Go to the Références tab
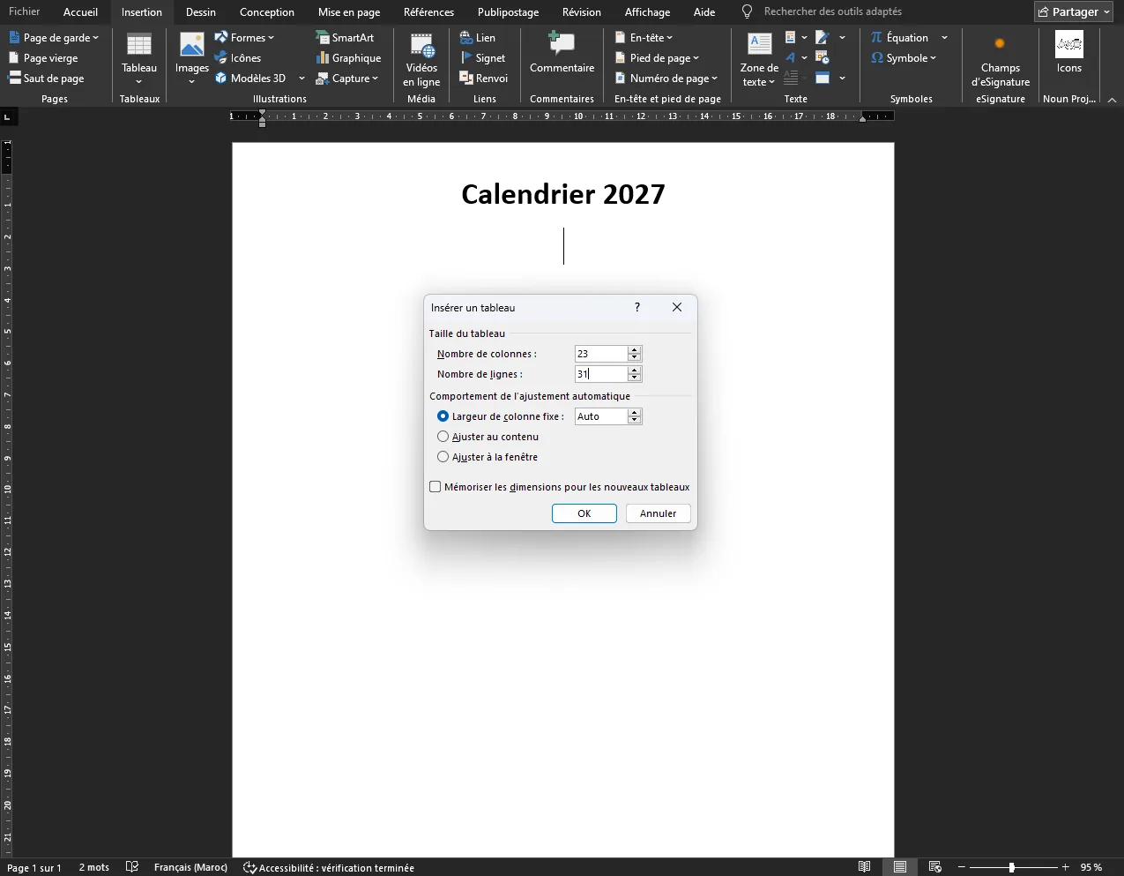The height and width of the screenshot is (876, 1124). (x=428, y=12)
